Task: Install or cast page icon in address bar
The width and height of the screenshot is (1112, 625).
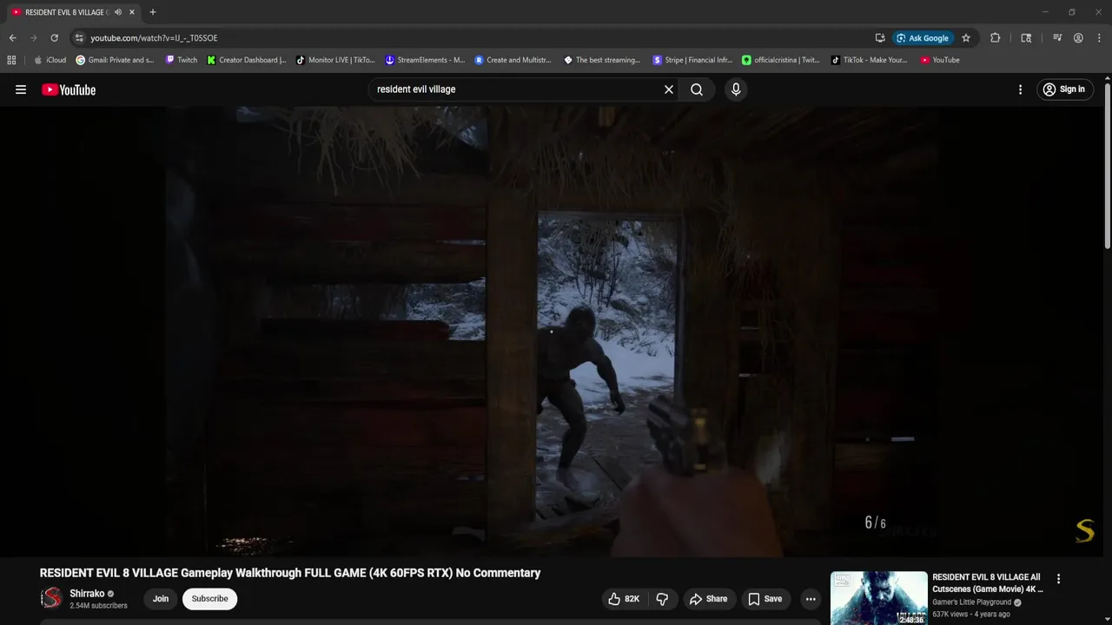Action: pyautogui.click(x=880, y=38)
